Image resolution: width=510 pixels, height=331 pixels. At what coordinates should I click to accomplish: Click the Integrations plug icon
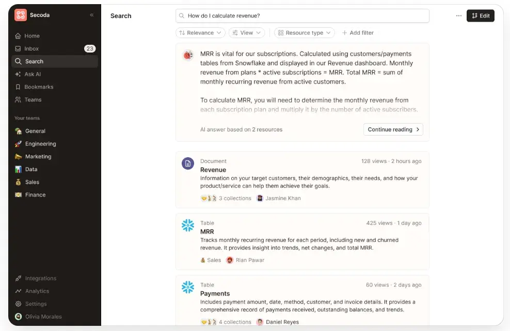[19, 278]
